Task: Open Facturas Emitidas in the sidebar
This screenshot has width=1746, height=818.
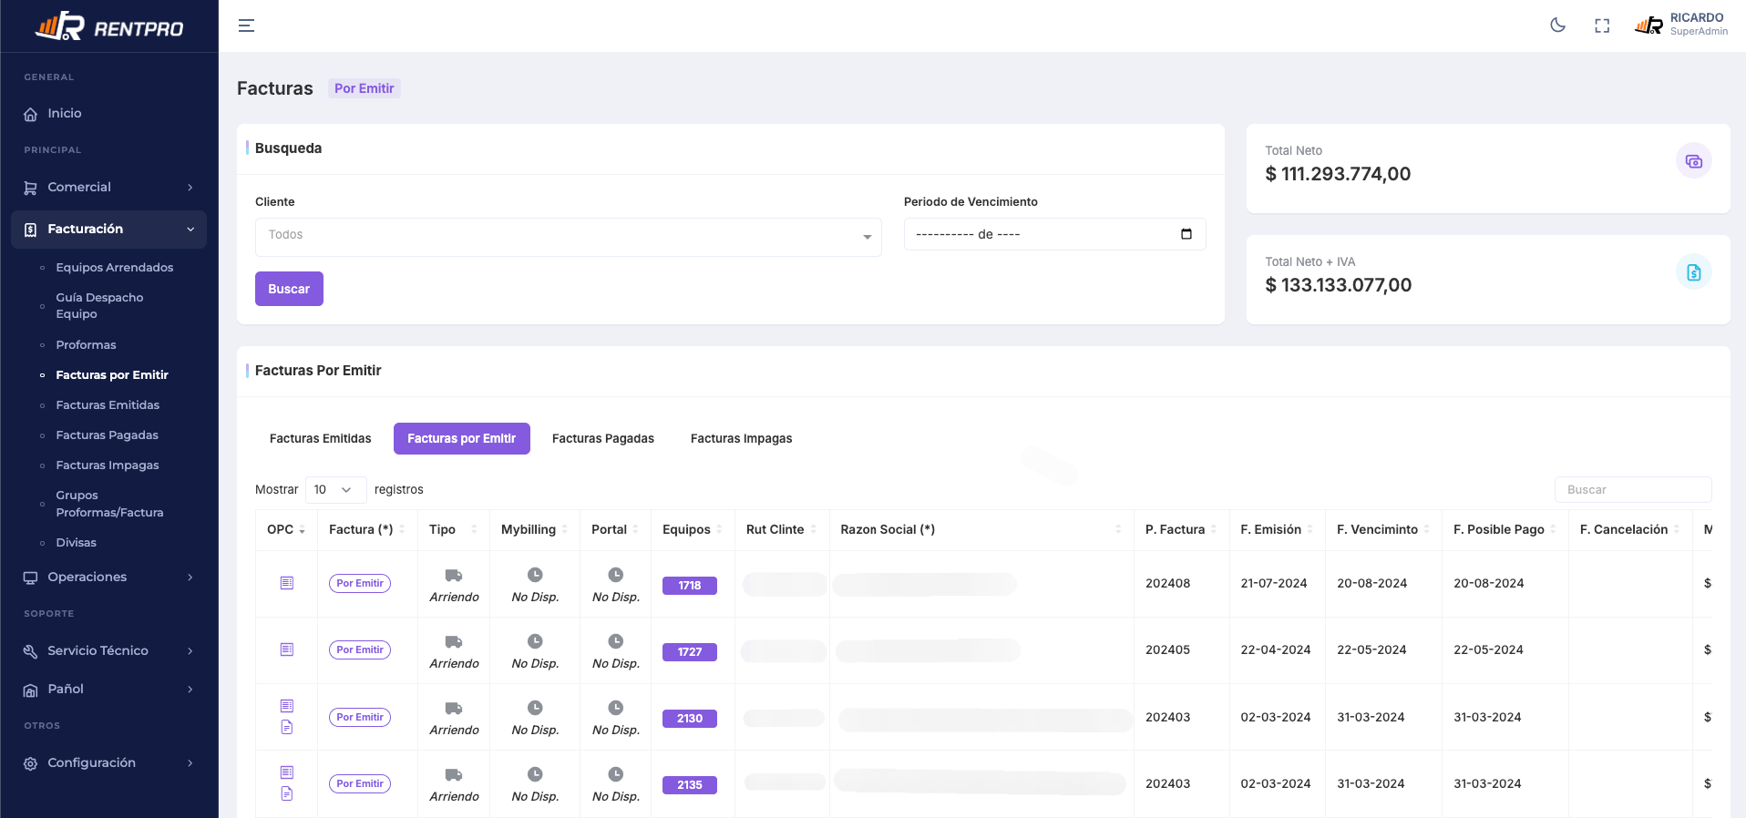Action: [108, 405]
